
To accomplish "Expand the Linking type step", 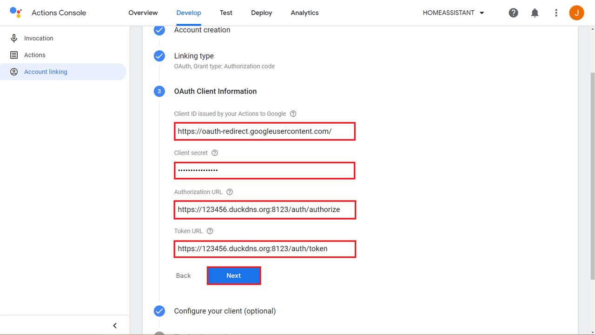I will [194, 56].
